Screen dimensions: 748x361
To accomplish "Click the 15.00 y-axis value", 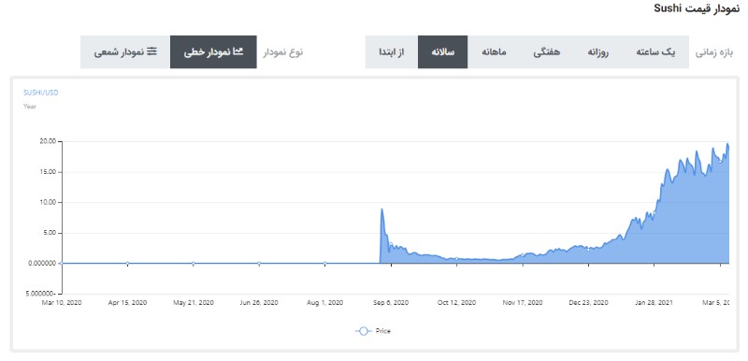I will click(49, 172).
